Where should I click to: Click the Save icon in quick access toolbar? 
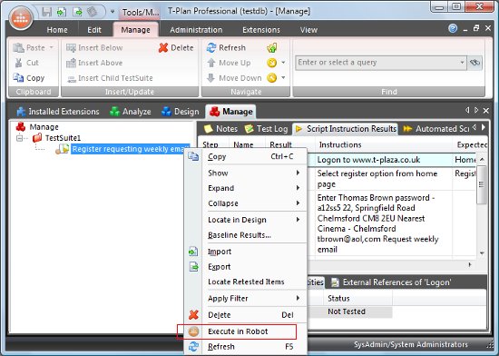point(47,12)
